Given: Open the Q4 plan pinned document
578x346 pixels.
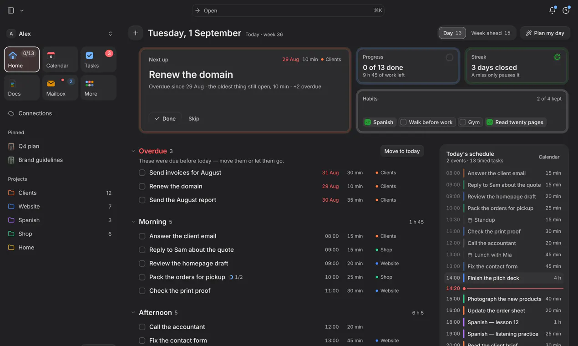Looking at the screenshot, I should pyautogui.click(x=59, y=146).
